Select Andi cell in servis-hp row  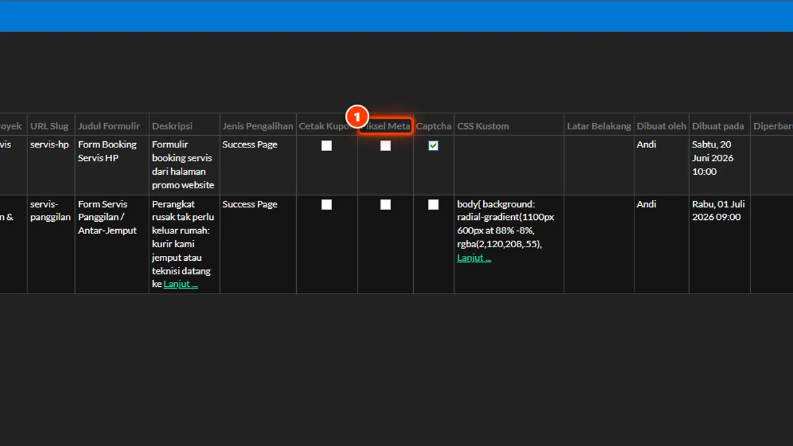662,165
